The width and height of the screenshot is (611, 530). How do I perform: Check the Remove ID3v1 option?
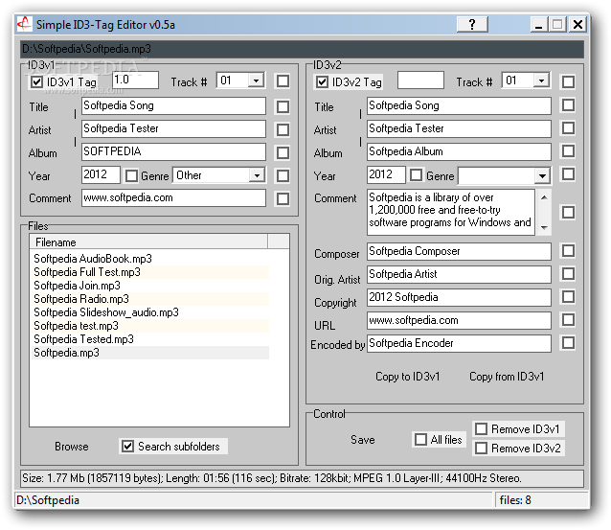pos(482,429)
